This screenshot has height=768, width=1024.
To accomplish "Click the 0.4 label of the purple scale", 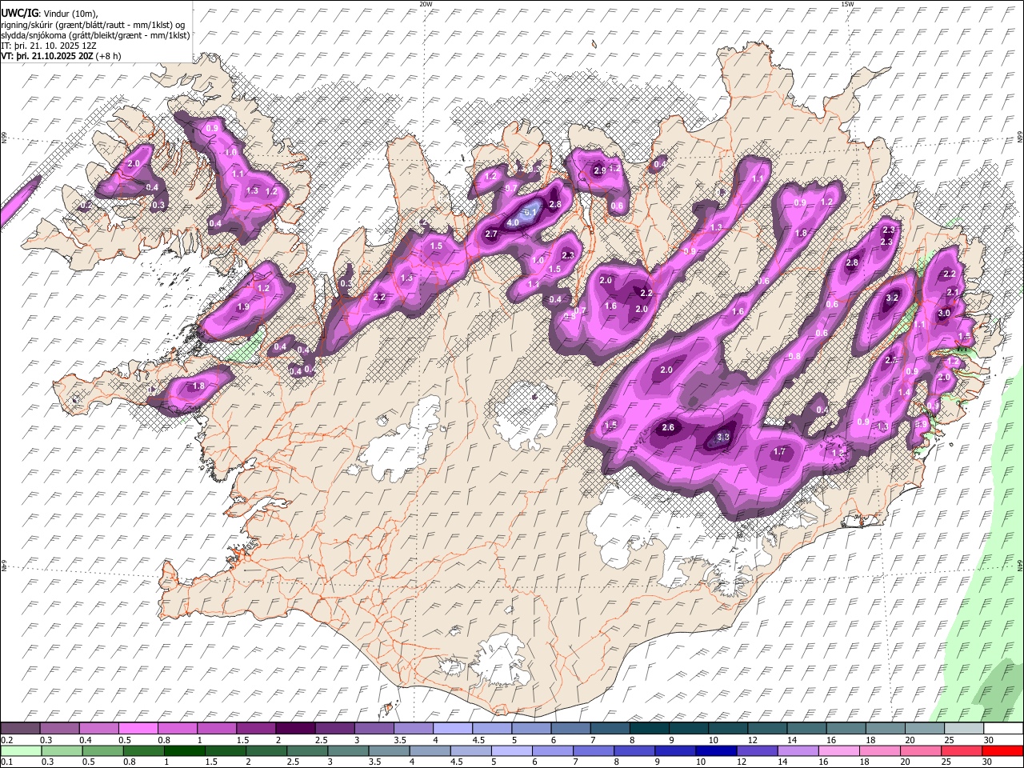I will click(x=86, y=740).
